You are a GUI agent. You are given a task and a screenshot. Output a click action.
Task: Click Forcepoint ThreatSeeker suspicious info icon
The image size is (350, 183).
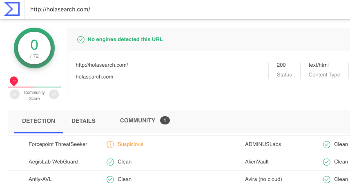(x=110, y=144)
